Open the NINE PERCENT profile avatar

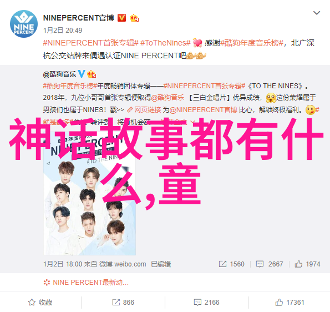(x=24, y=24)
